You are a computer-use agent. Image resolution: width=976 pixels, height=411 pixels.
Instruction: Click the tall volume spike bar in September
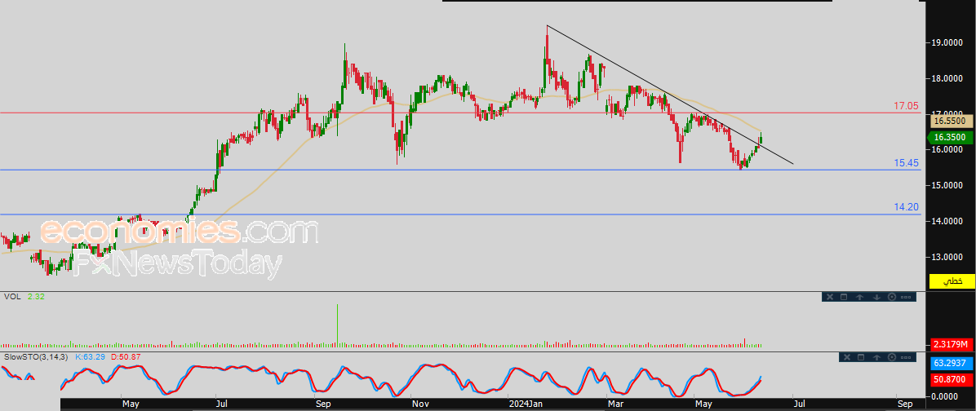tap(337, 325)
